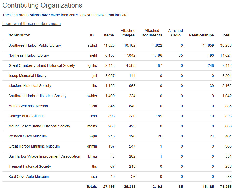Select Tremont Historical Society contributor name

30,166
